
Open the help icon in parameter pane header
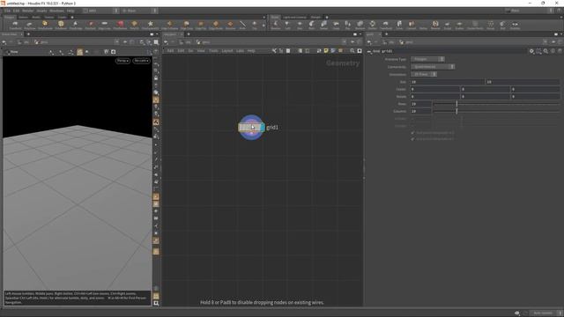click(x=560, y=51)
